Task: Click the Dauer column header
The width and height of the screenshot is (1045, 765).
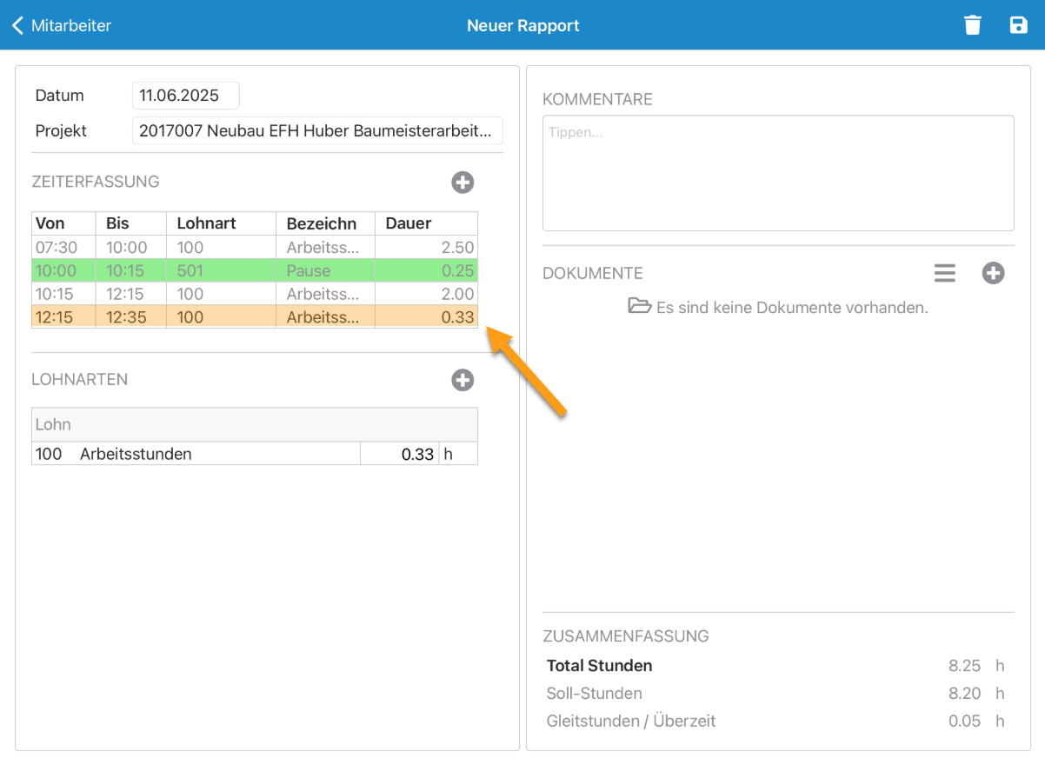Action: (x=425, y=223)
